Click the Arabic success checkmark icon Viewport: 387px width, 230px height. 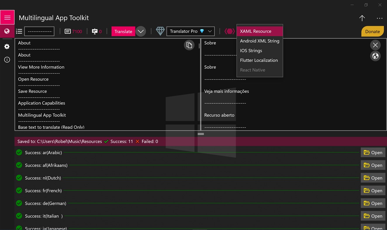19,152
